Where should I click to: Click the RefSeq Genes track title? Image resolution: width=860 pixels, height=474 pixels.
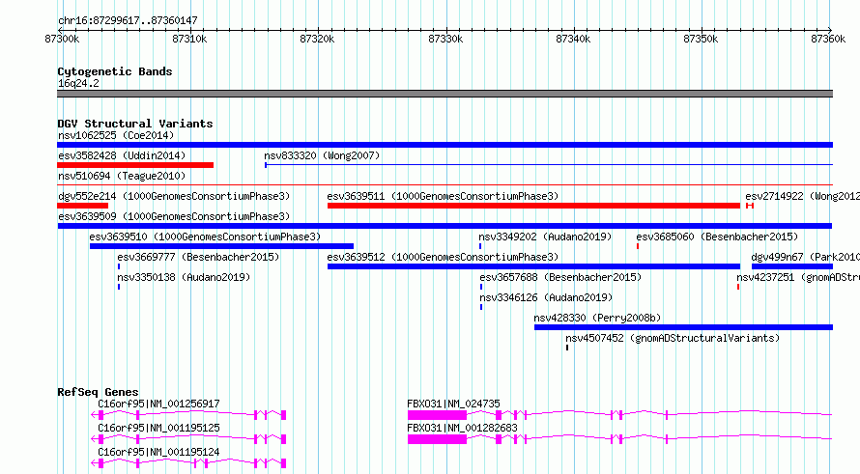98,392
